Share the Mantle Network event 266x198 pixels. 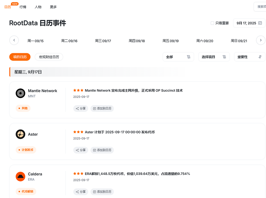[81, 108]
